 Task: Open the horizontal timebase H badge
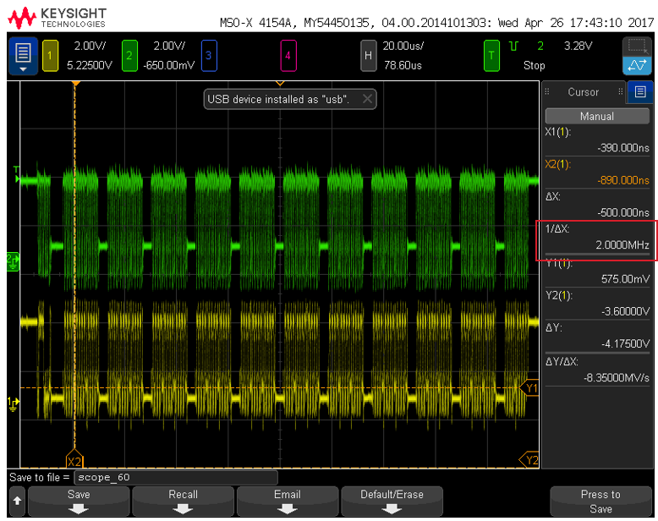(x=368, y=56)
